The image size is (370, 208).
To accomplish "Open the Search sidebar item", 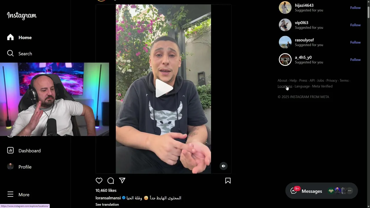I will pos(19,53).
